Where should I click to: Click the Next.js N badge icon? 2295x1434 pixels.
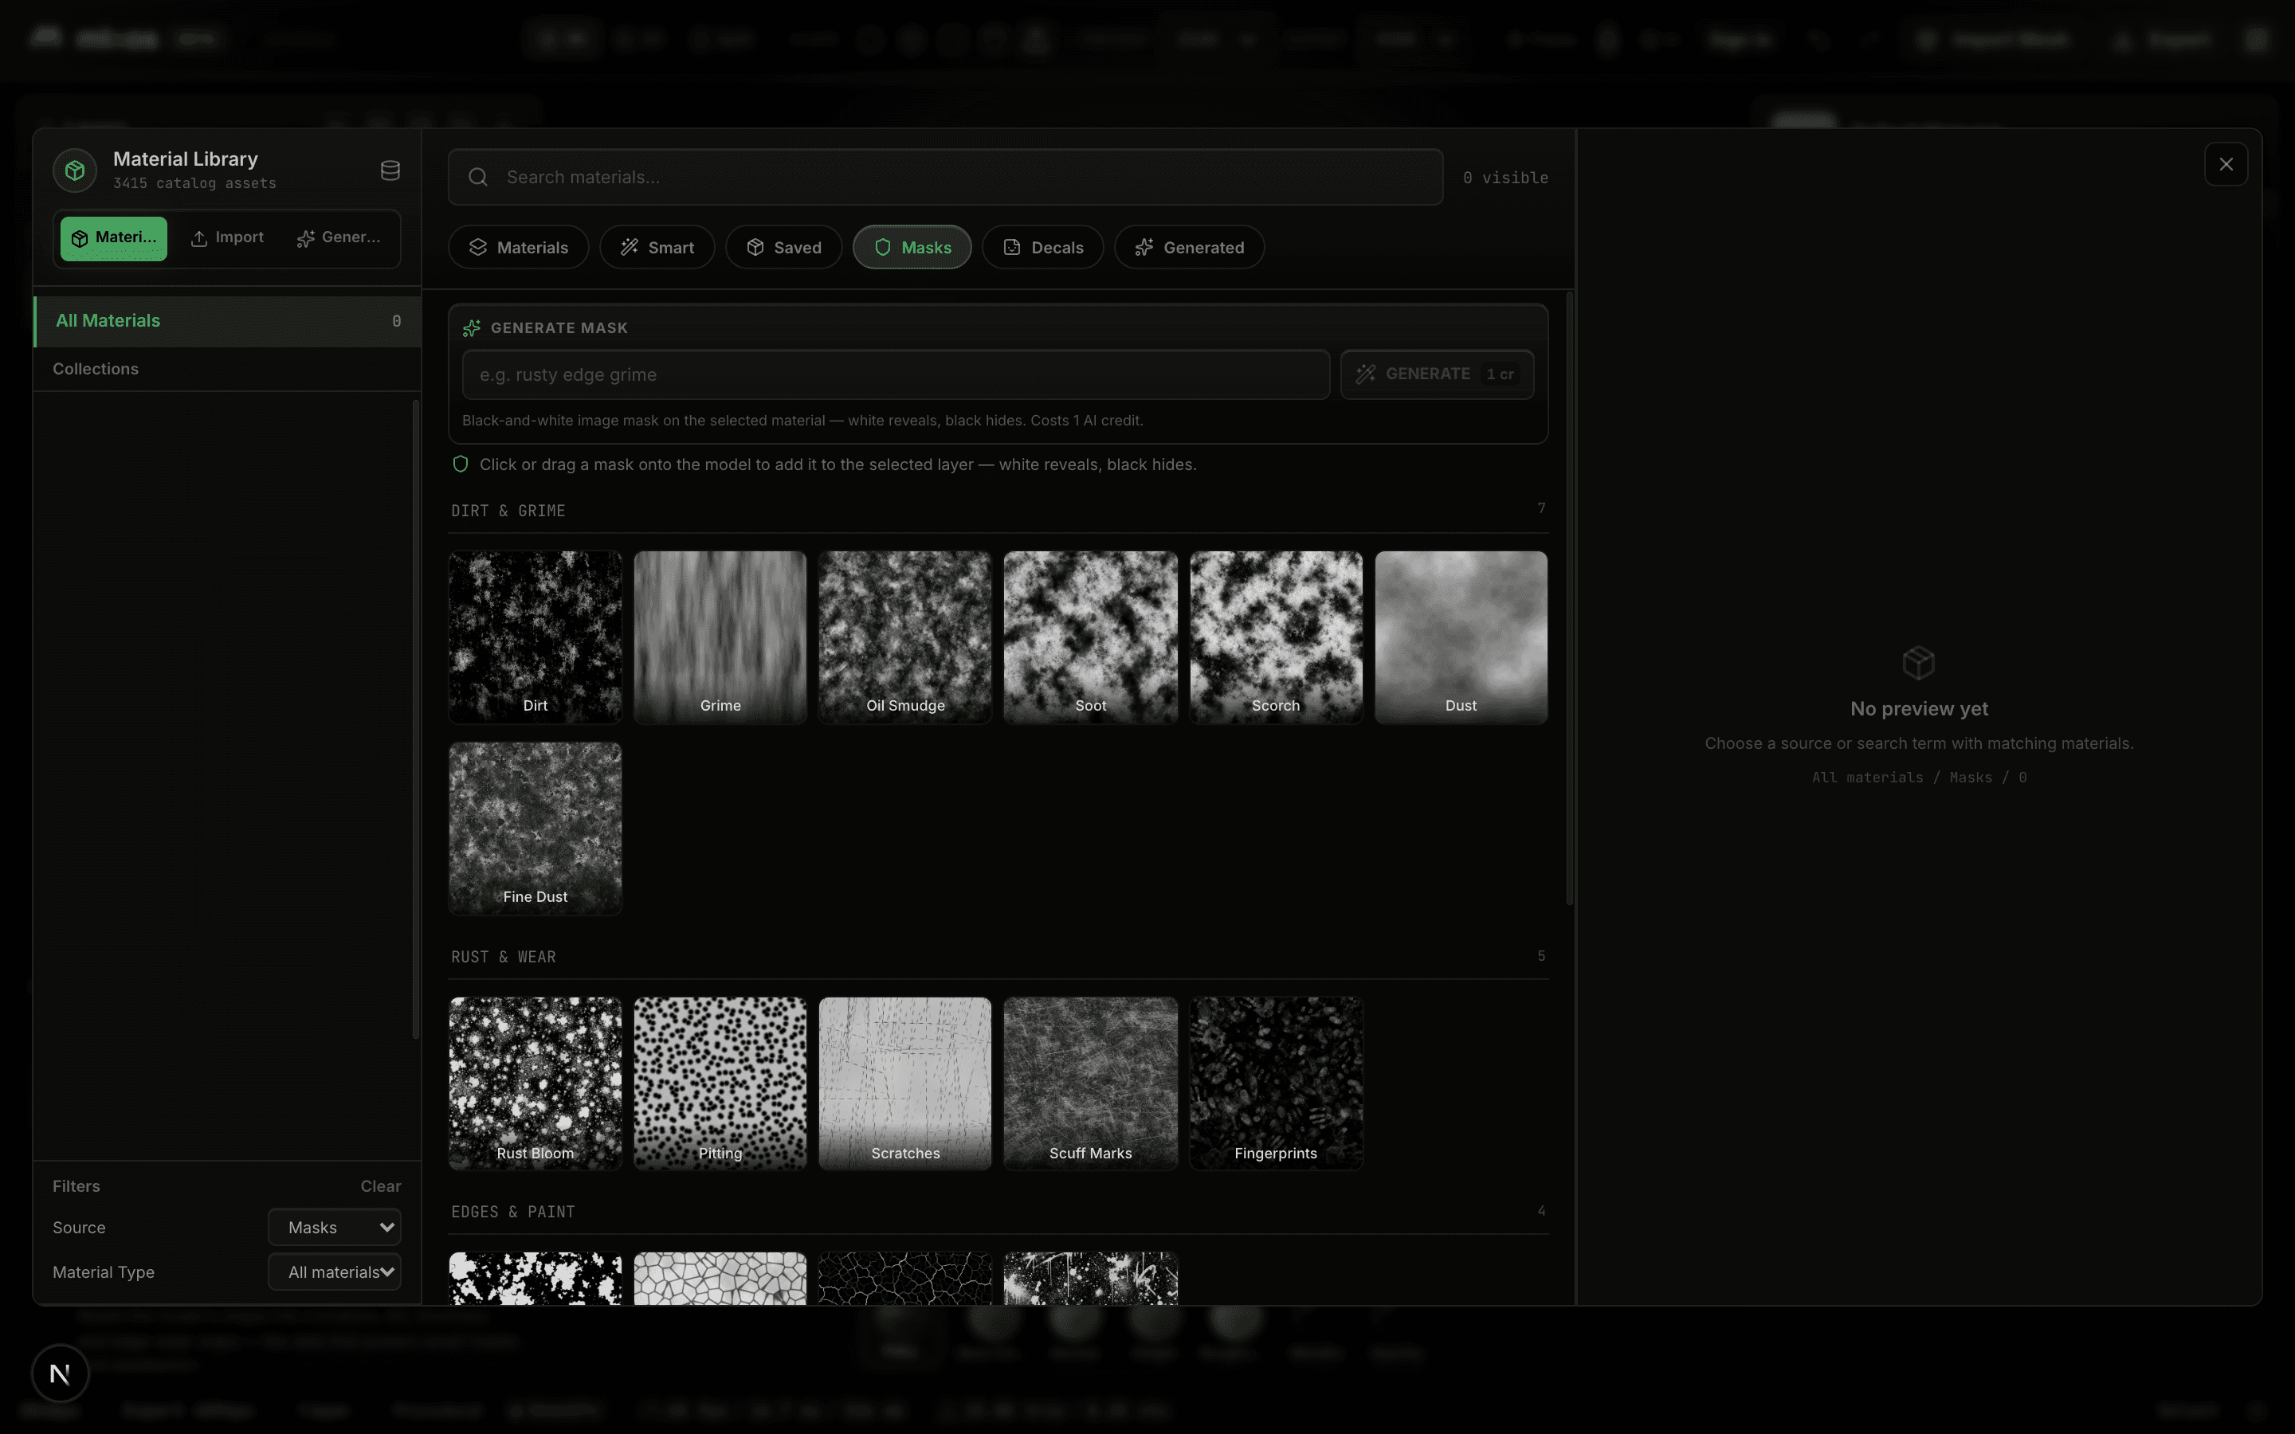[60, 1373]
